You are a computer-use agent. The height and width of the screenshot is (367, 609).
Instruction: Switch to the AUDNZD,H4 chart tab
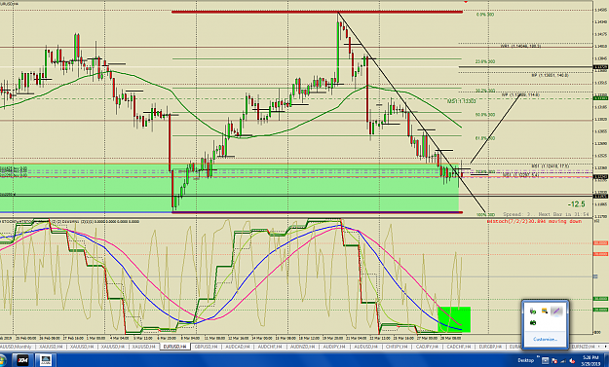coord(303,347)
